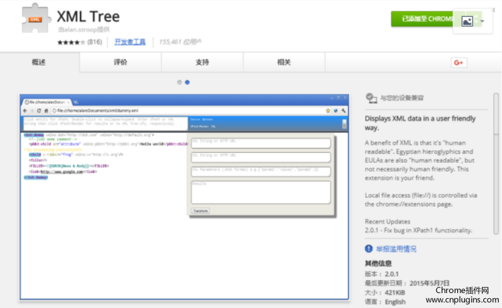
Task: Click the '语言: English' language text
Action: [x=385, y=302]
